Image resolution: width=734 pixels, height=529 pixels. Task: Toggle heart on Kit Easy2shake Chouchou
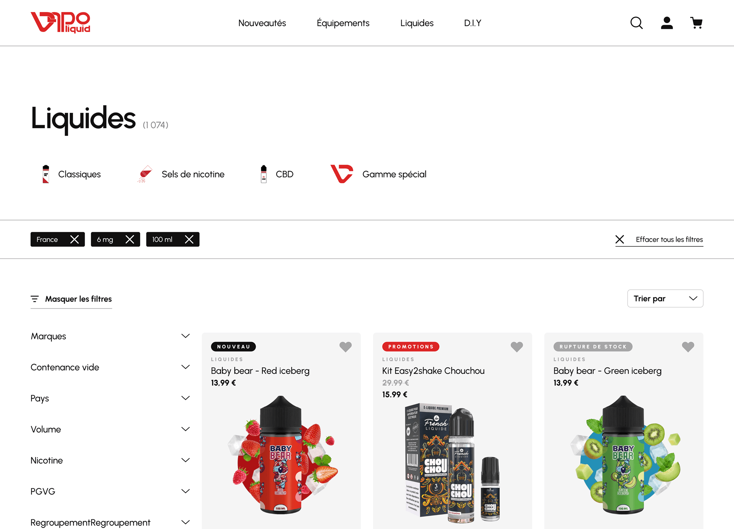tap(517, 347)
